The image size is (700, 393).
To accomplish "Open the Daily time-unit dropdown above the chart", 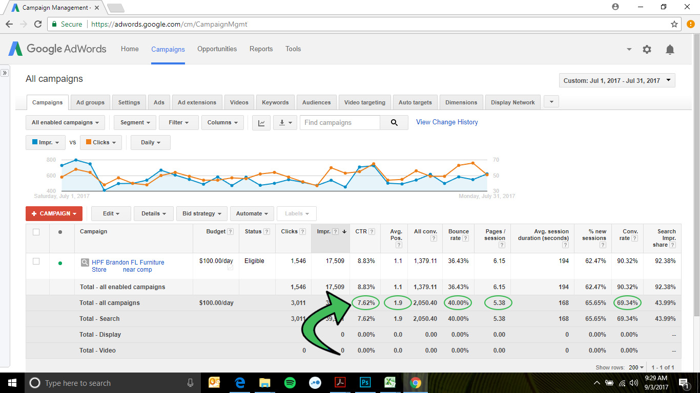I will [x=150, y=142].
